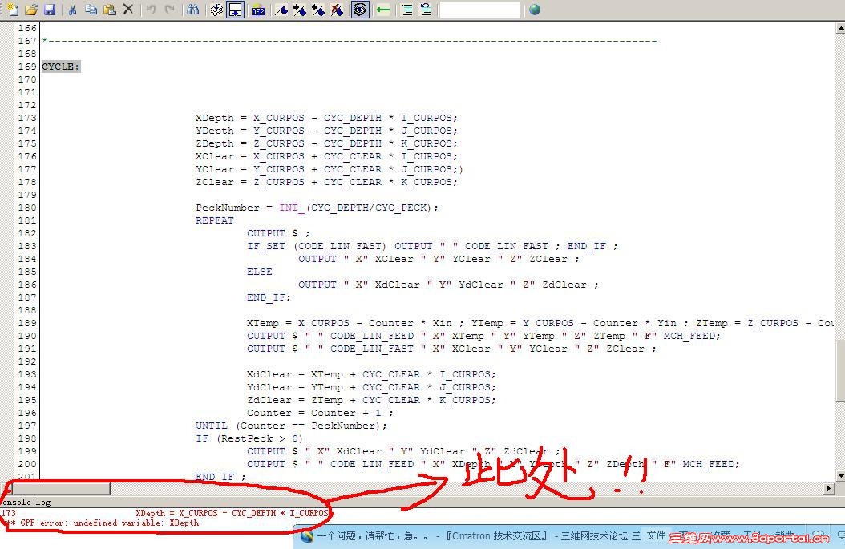Click the UNTIL (Counter == PeckNumber) line
This screenshot has width=845, height=549.
[x=292, y=426]
